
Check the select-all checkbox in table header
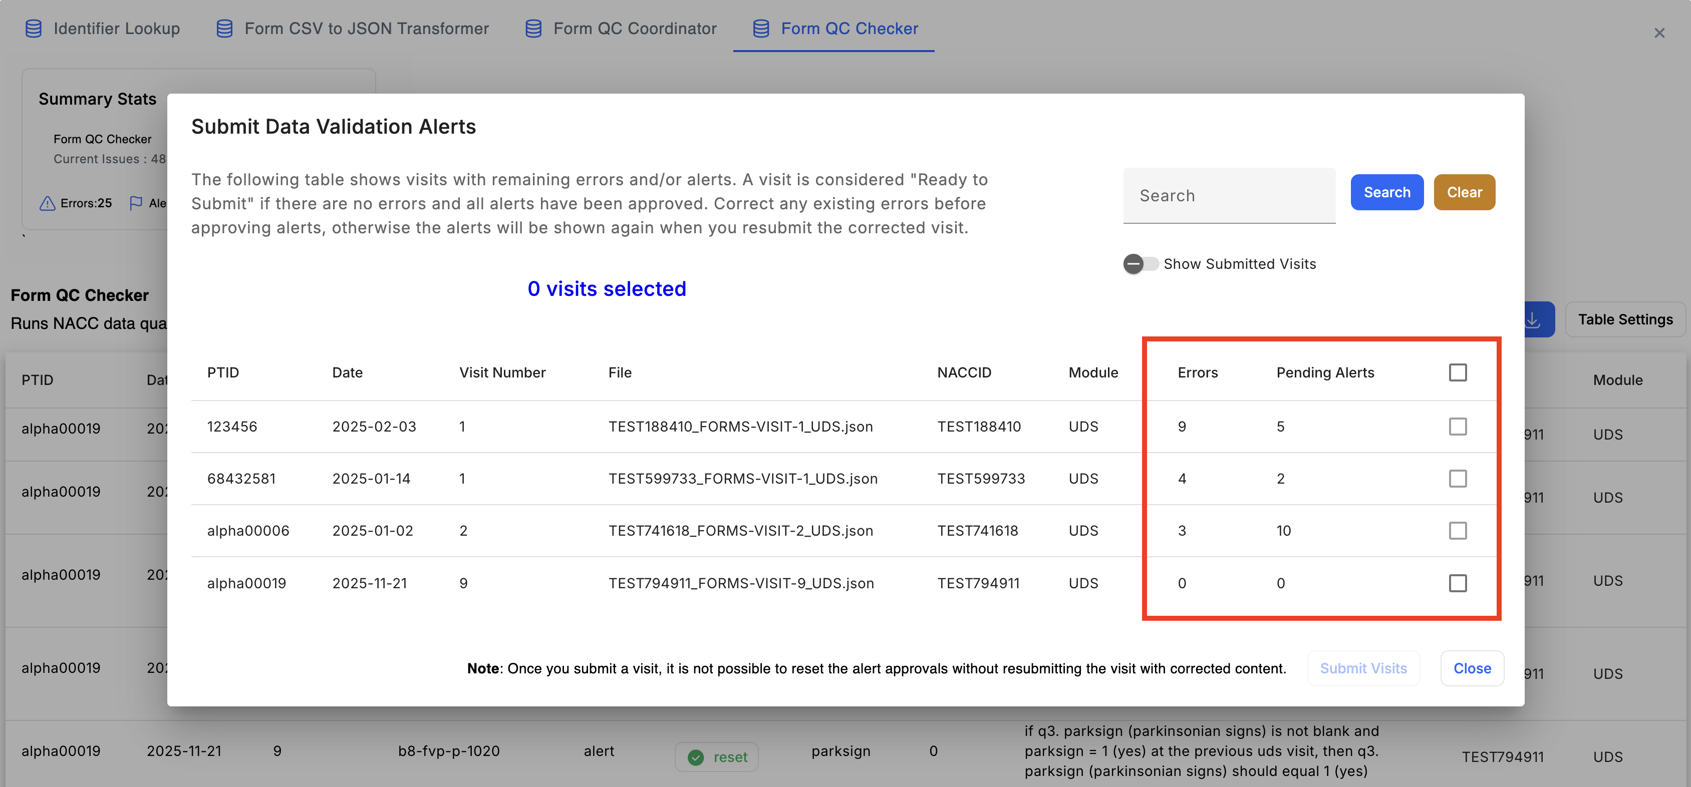pos(1457,372)
